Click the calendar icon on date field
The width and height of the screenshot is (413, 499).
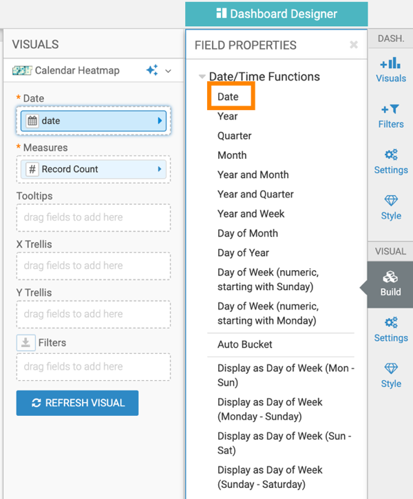[x=32, y=121]
